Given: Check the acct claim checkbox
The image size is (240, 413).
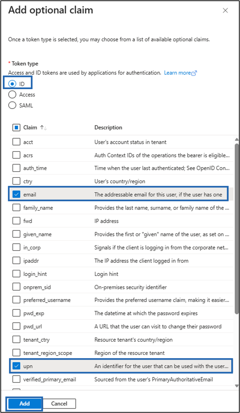Looking at the screenshot, I should point(16,142).
